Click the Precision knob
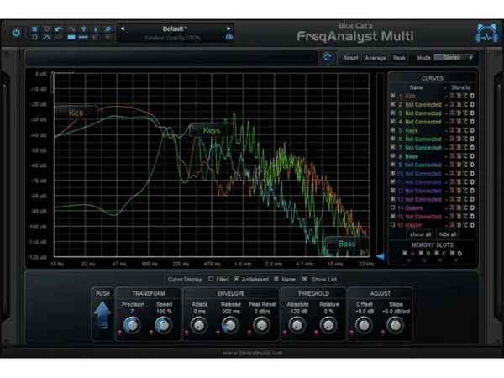504x378 pixels. [132, 324]
